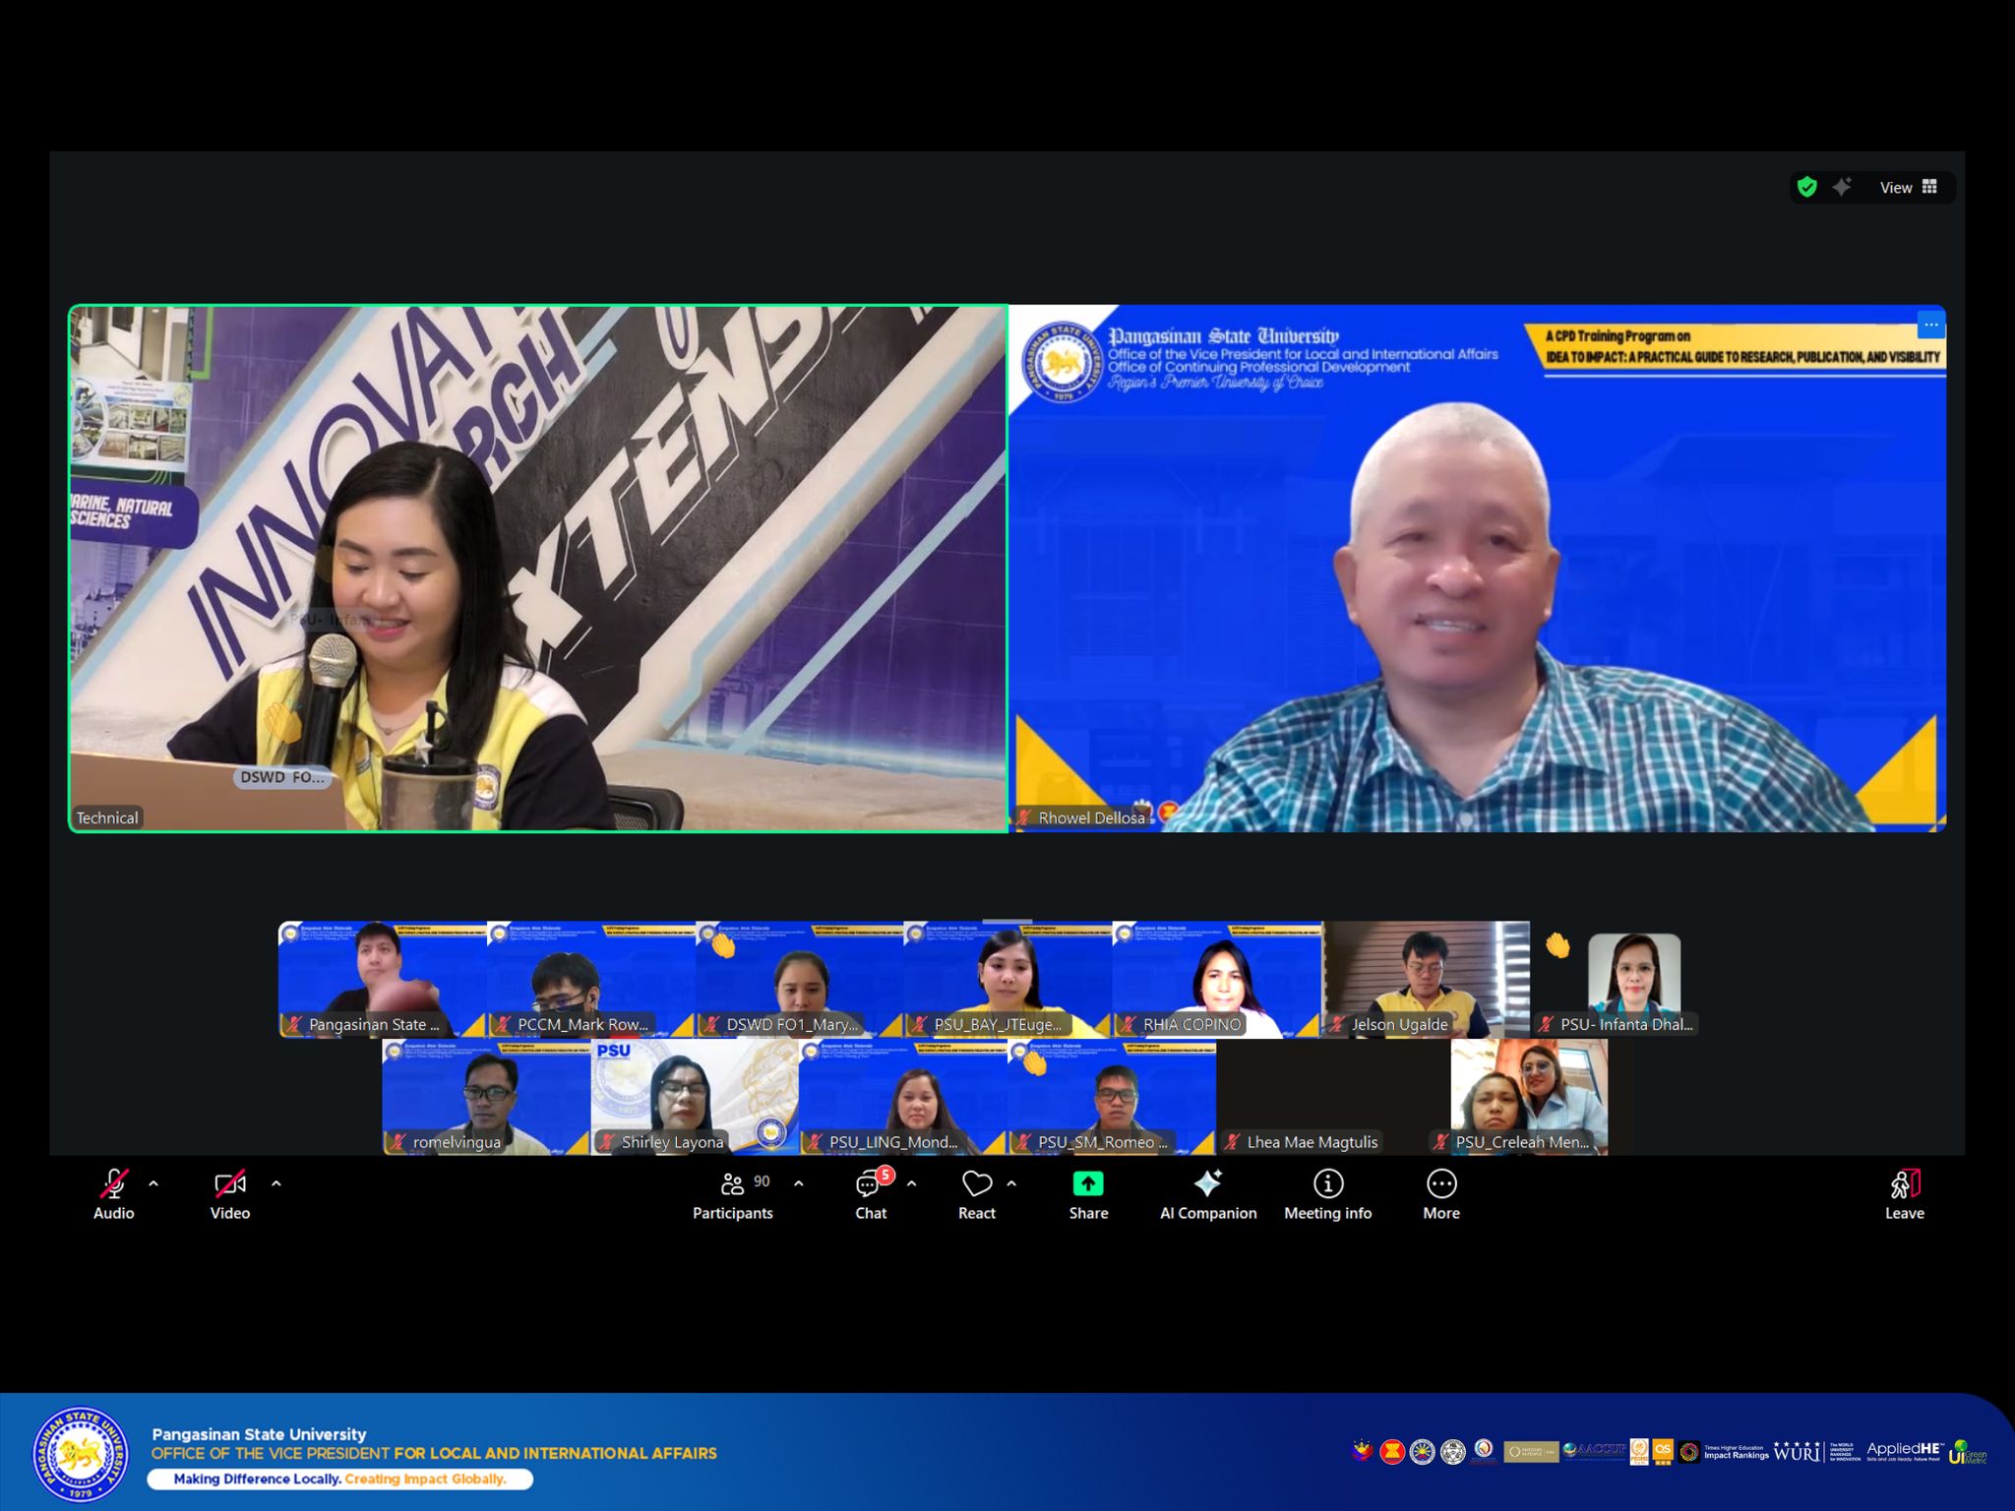Open the More options icon

[x=1440, y=1183]
